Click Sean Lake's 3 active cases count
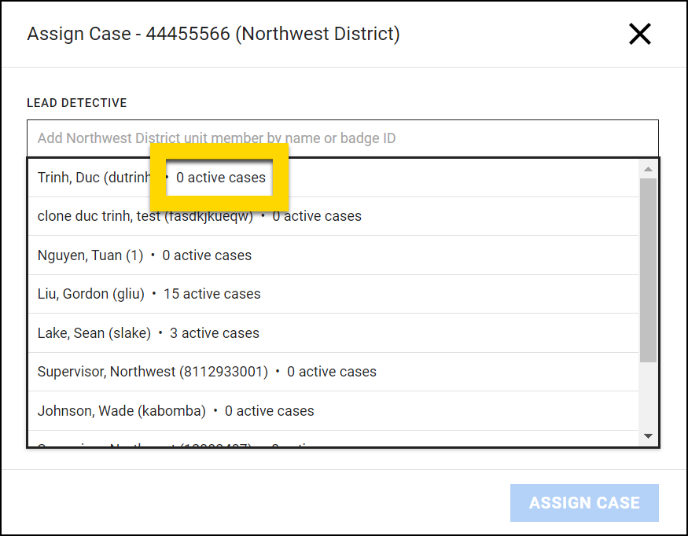This screenshot has height=536, width=688. (x=215, y=333)
